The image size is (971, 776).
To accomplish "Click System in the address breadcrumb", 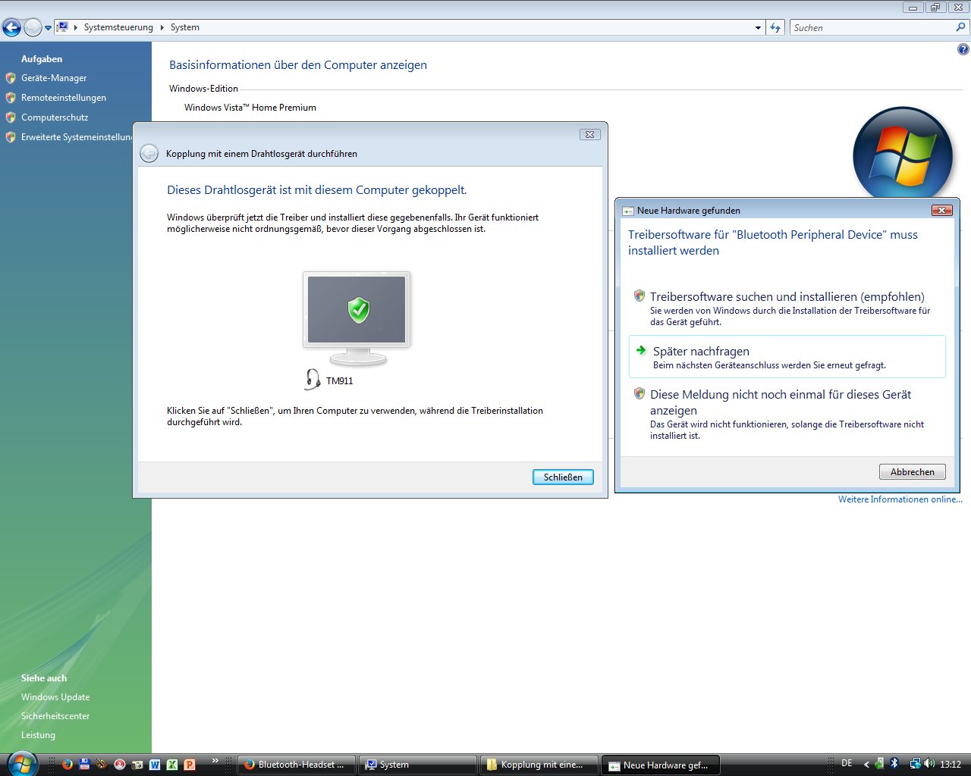I will [x=185, y=27].
